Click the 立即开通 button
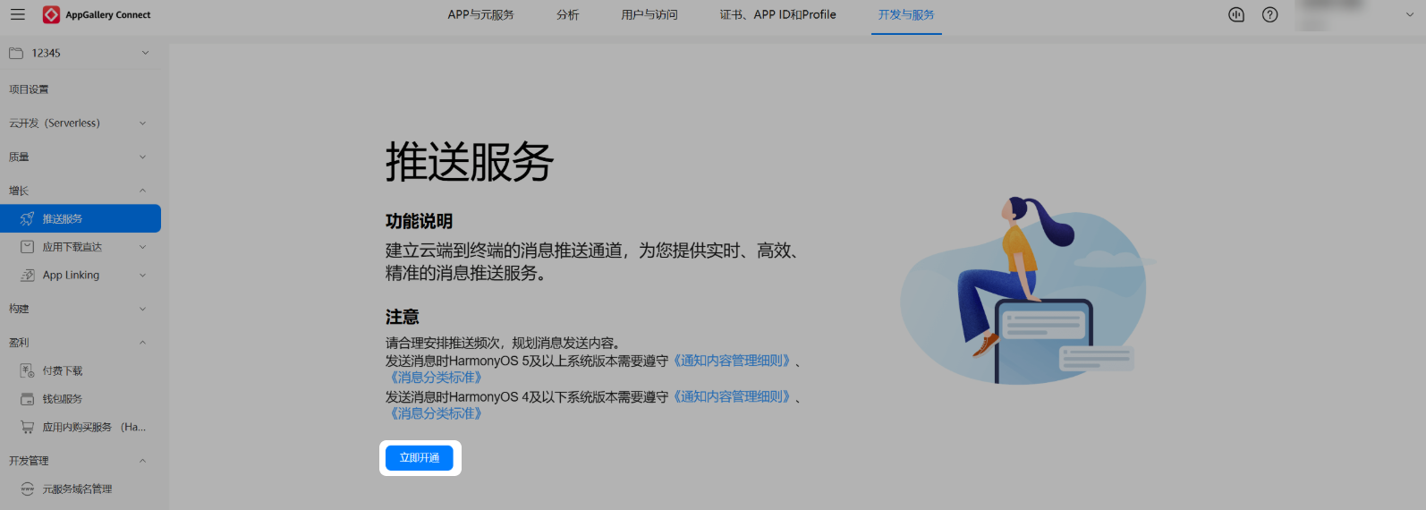Viewport: 1426px width, 510px height. tap(420, 458)
